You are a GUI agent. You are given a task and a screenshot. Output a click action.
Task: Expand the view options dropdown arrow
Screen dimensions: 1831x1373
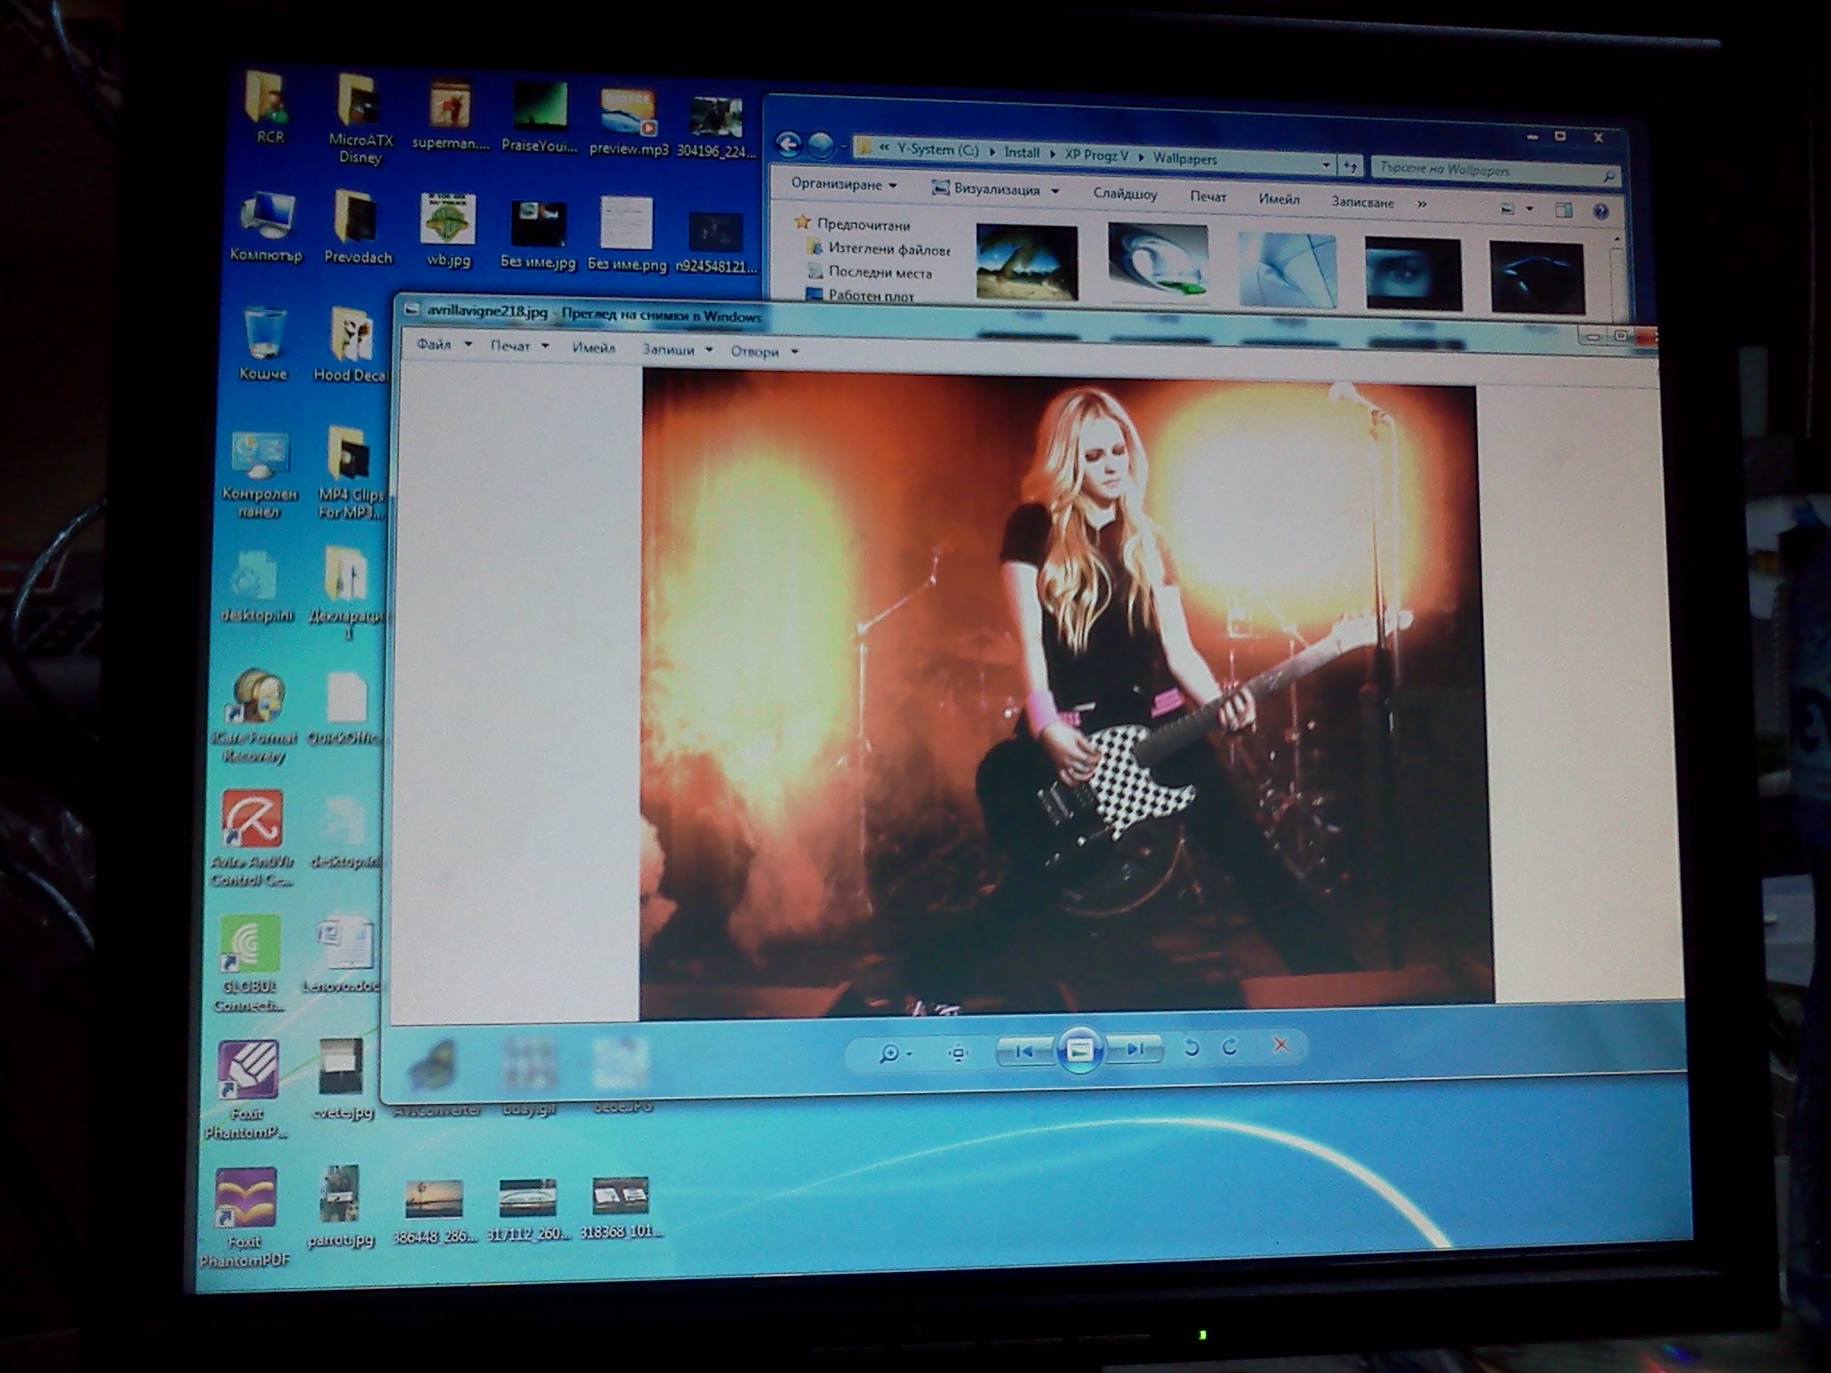(x=1530, y=209)
